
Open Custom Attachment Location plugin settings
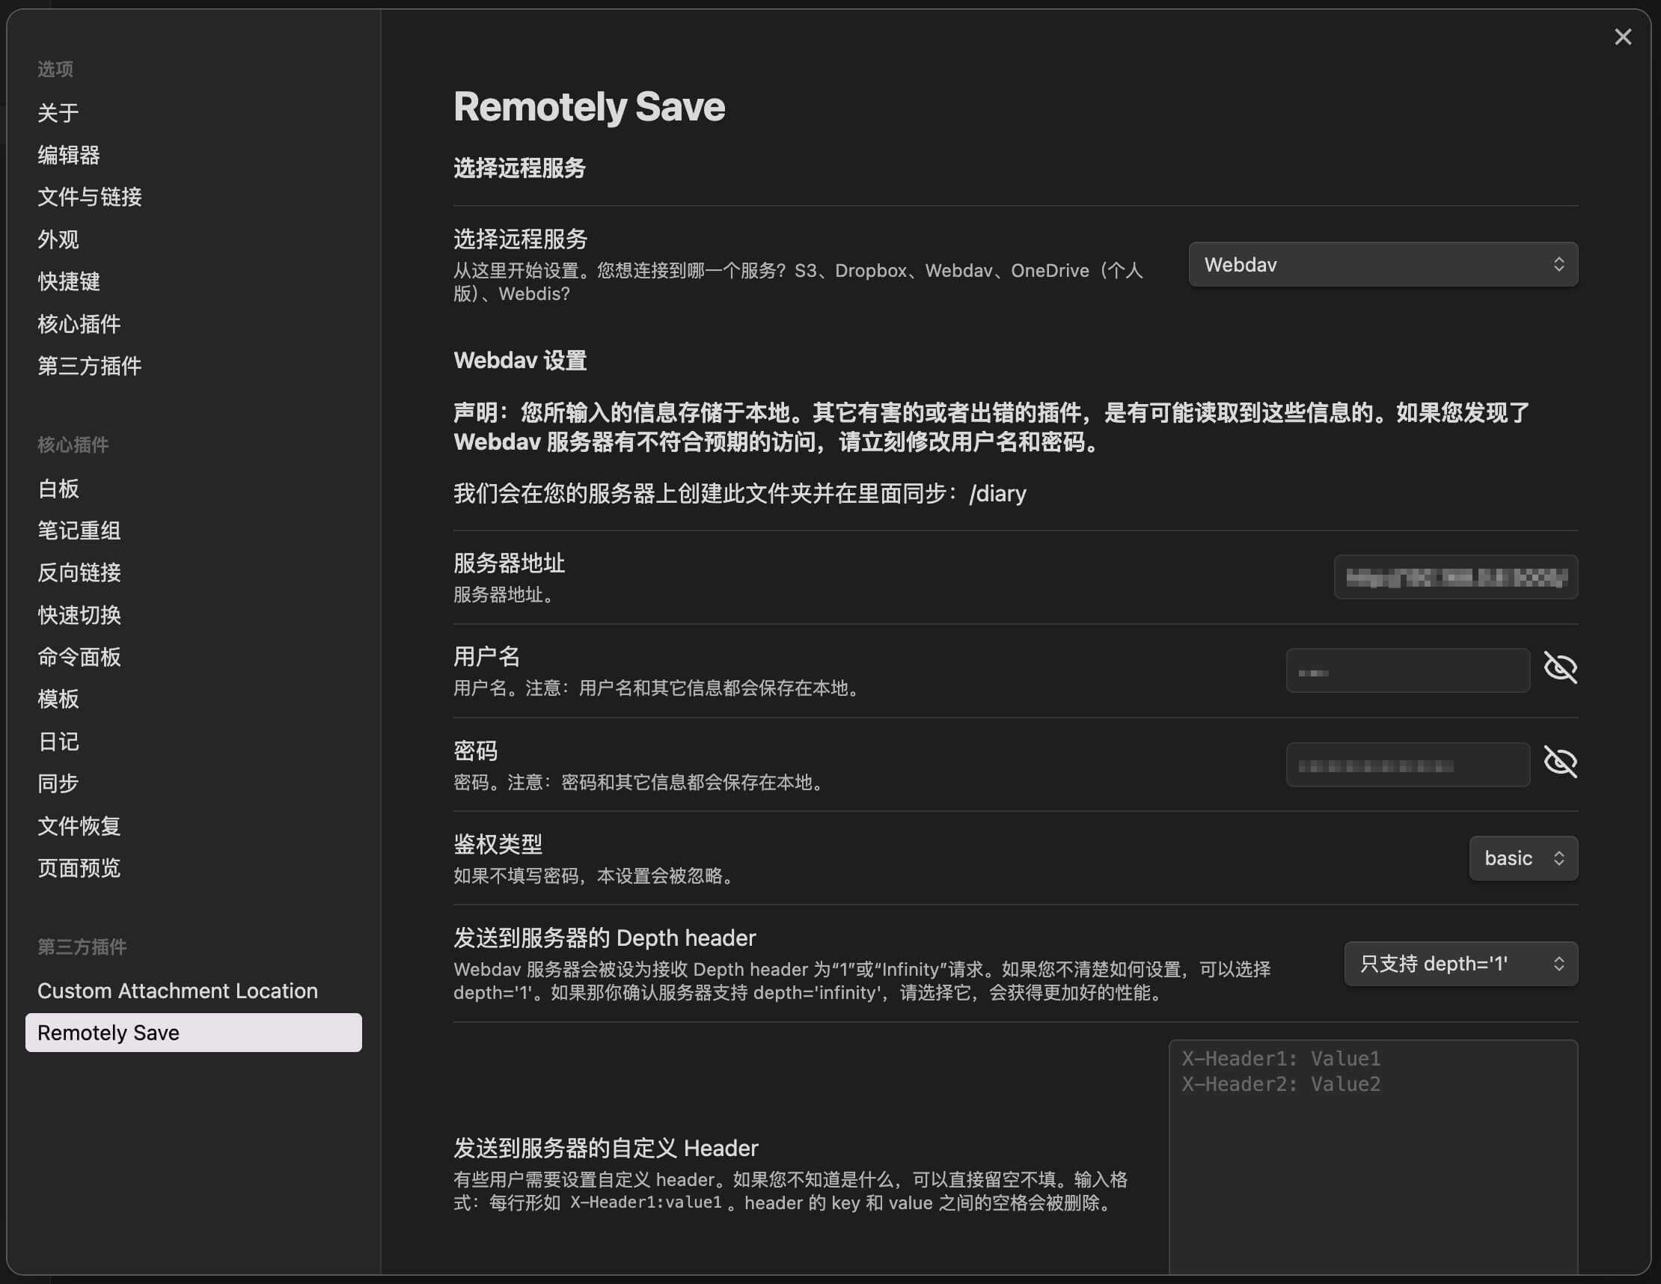pos(177,991)
